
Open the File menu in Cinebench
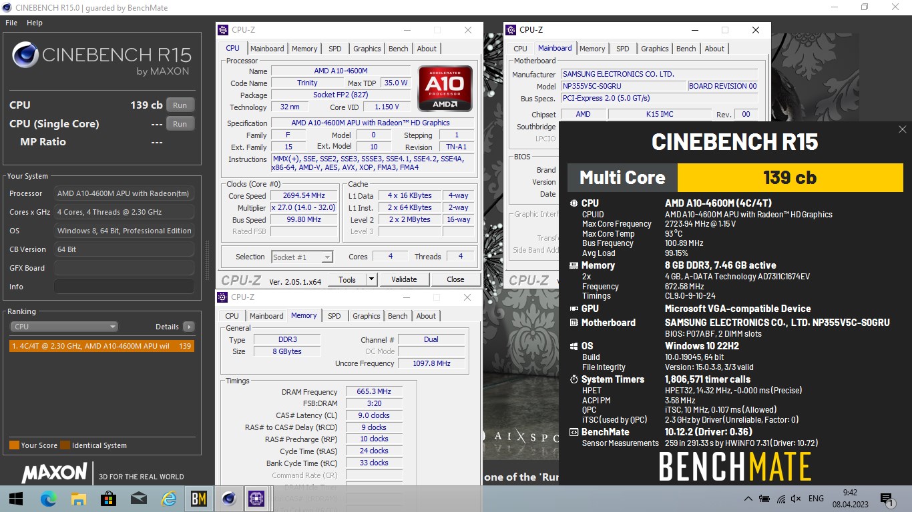coord(11,23)
